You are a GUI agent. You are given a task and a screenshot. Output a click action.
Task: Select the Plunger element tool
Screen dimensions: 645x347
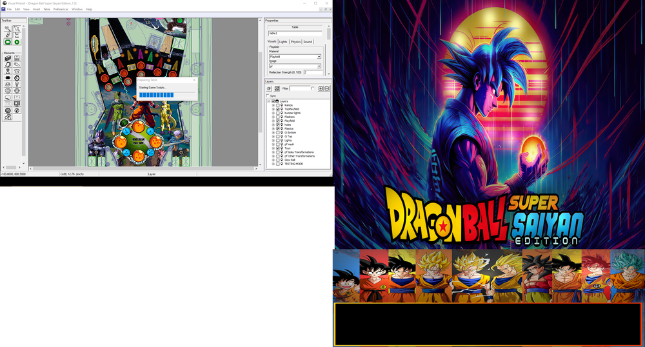[x=7, y=71]
